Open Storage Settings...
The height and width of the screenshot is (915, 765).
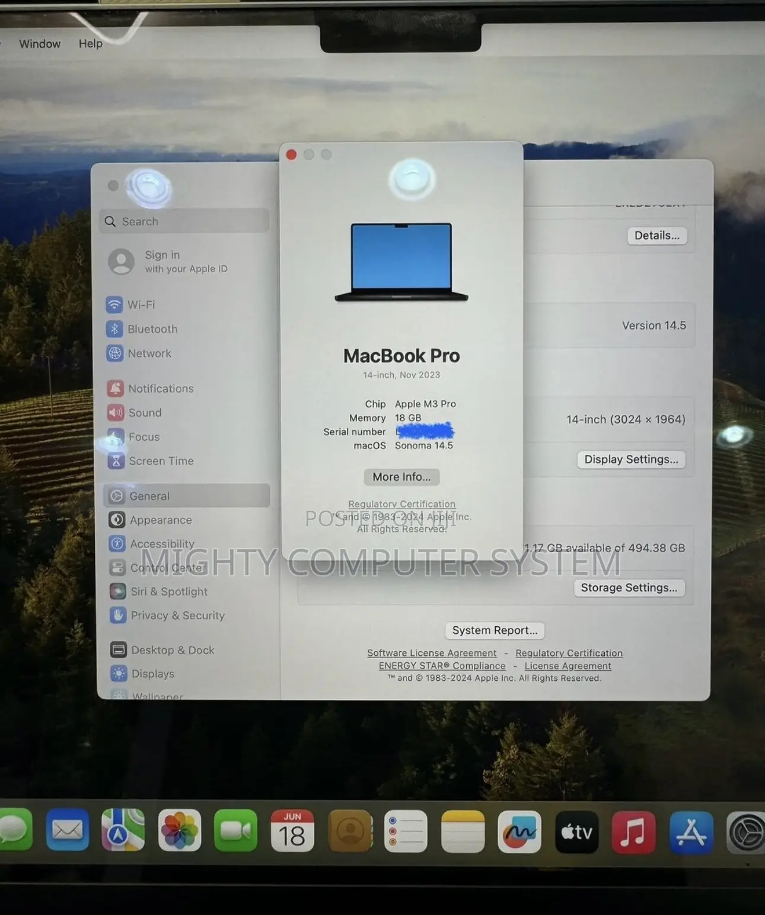click(629, 588)
